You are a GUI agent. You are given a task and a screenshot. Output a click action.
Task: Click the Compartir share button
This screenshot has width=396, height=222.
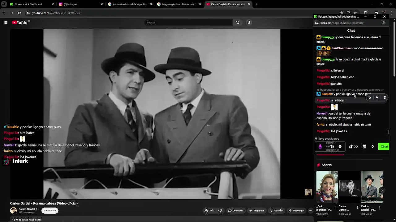click(235, 211)
